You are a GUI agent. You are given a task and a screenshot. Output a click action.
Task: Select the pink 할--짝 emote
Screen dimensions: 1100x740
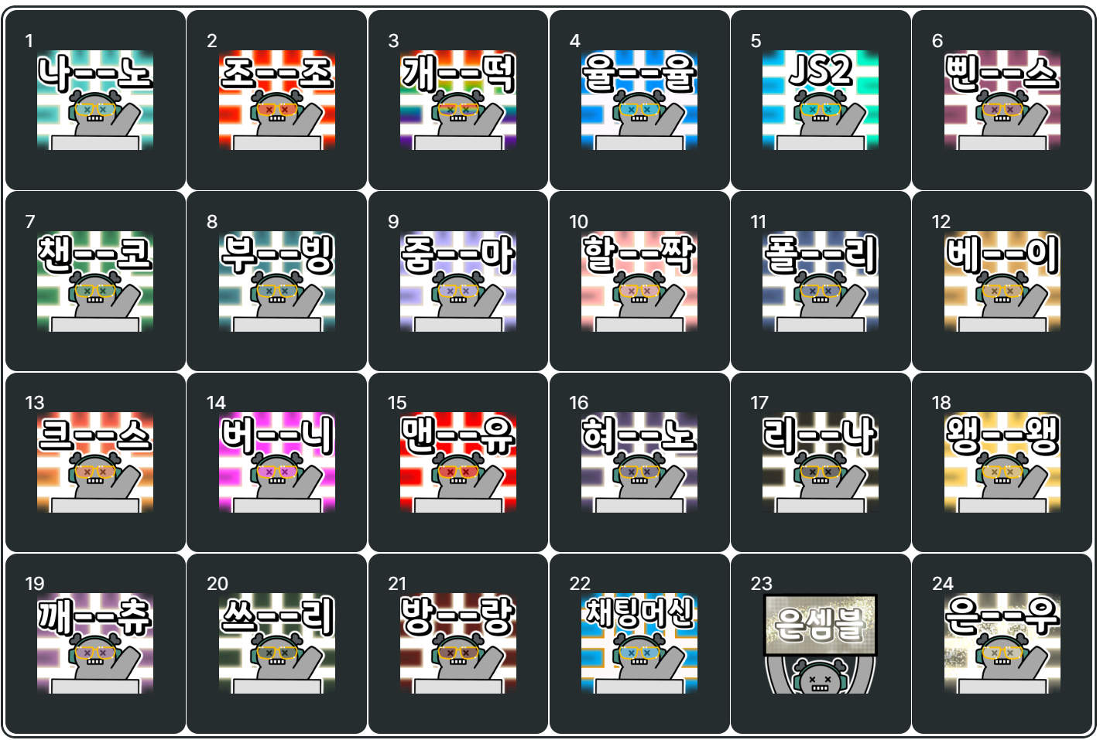(639, 281)
